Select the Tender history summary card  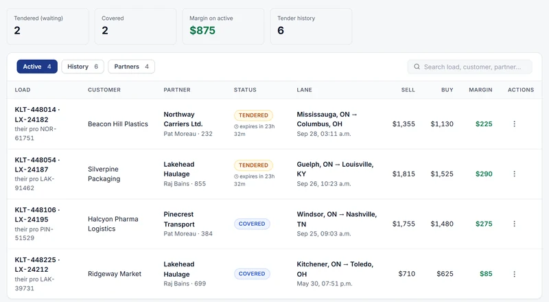coord(312,27)
